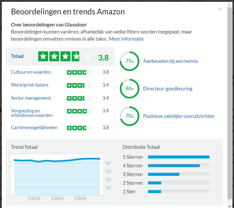Click the 70% outlook circle icon
The image size is (234, 208).
(129, 116)
